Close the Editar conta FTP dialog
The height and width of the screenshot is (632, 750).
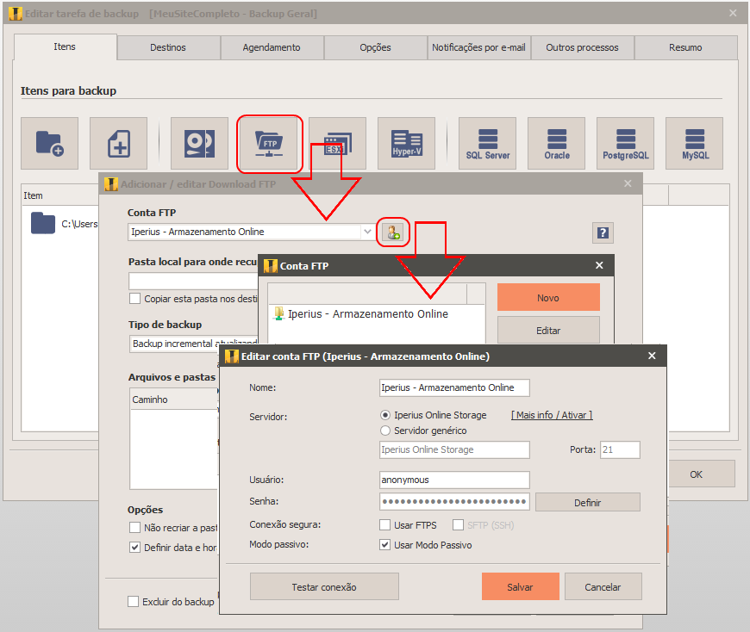pos(652,356)
